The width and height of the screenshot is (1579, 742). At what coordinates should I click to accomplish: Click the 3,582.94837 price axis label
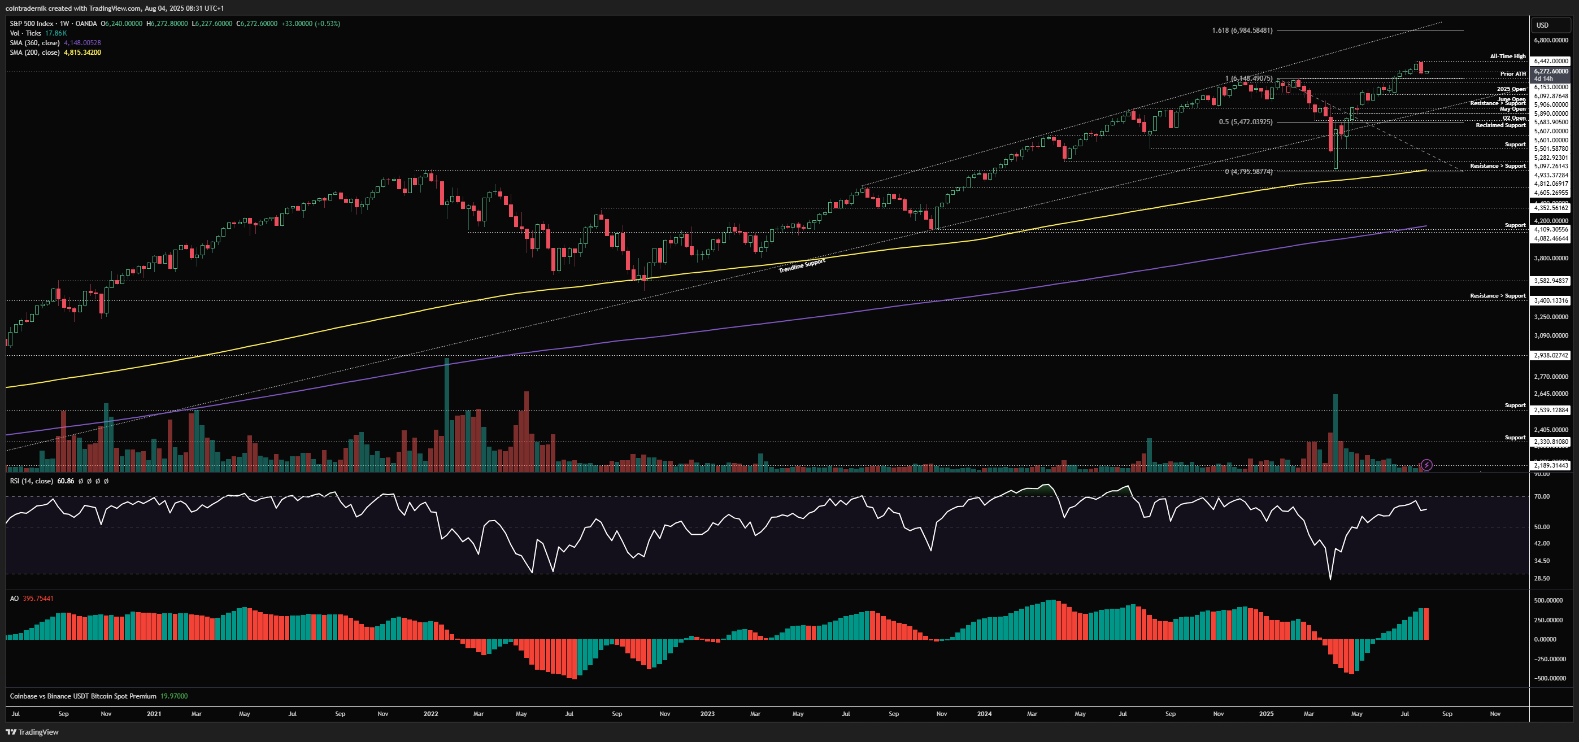pos(1551,281)
